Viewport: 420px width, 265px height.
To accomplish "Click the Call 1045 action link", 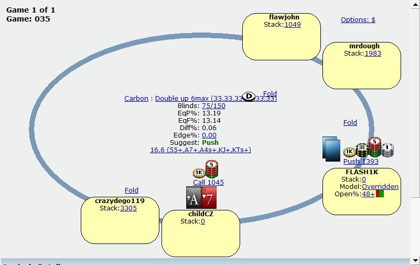I will (x=208, y=183).
